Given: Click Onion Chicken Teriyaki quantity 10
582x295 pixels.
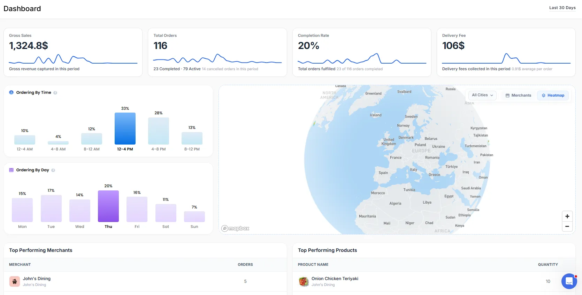Looking at the screenshot, I should 548,281.
